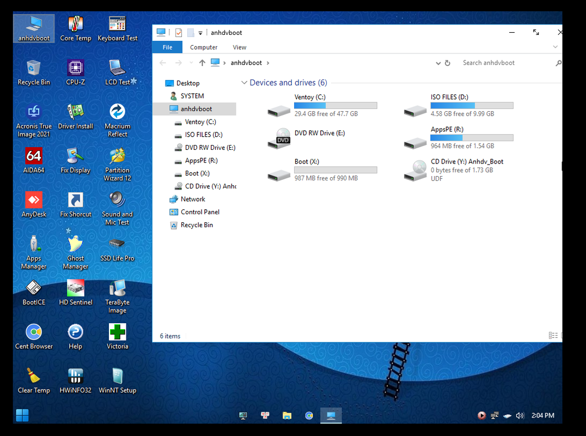The image size is (586, 436).
Task: Click the volume speaker tray icon
Action: pyautogui.click(x=520, y=415)
